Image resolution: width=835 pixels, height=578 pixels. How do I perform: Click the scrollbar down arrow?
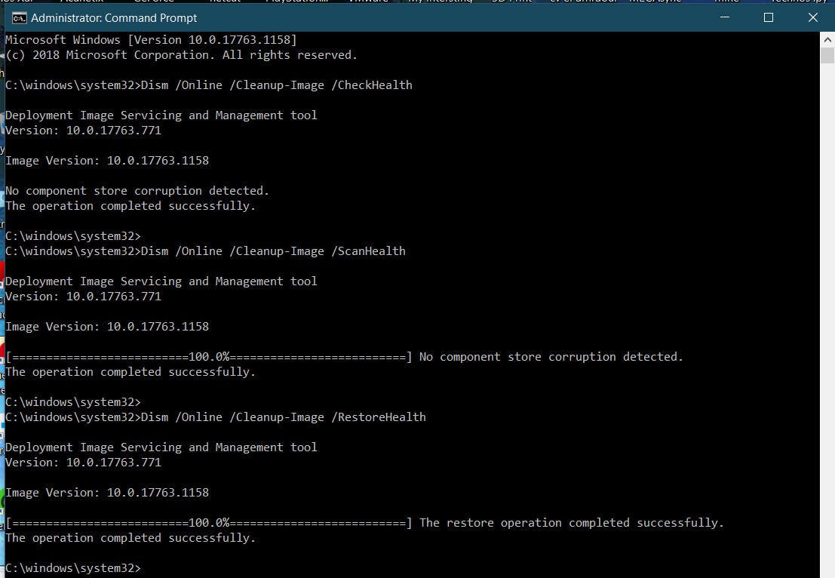(x=827, y=572)
